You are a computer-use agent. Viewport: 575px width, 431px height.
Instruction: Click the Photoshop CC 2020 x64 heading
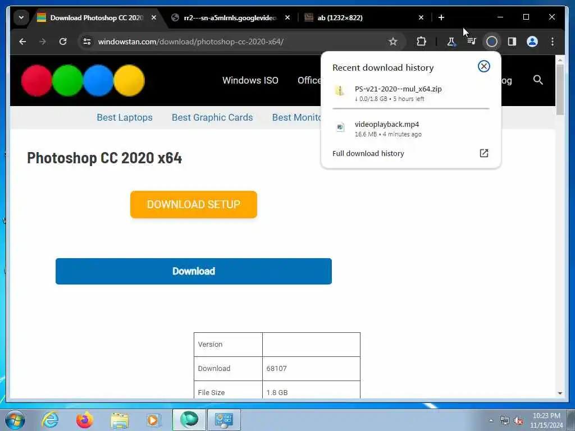click(104, 158)
